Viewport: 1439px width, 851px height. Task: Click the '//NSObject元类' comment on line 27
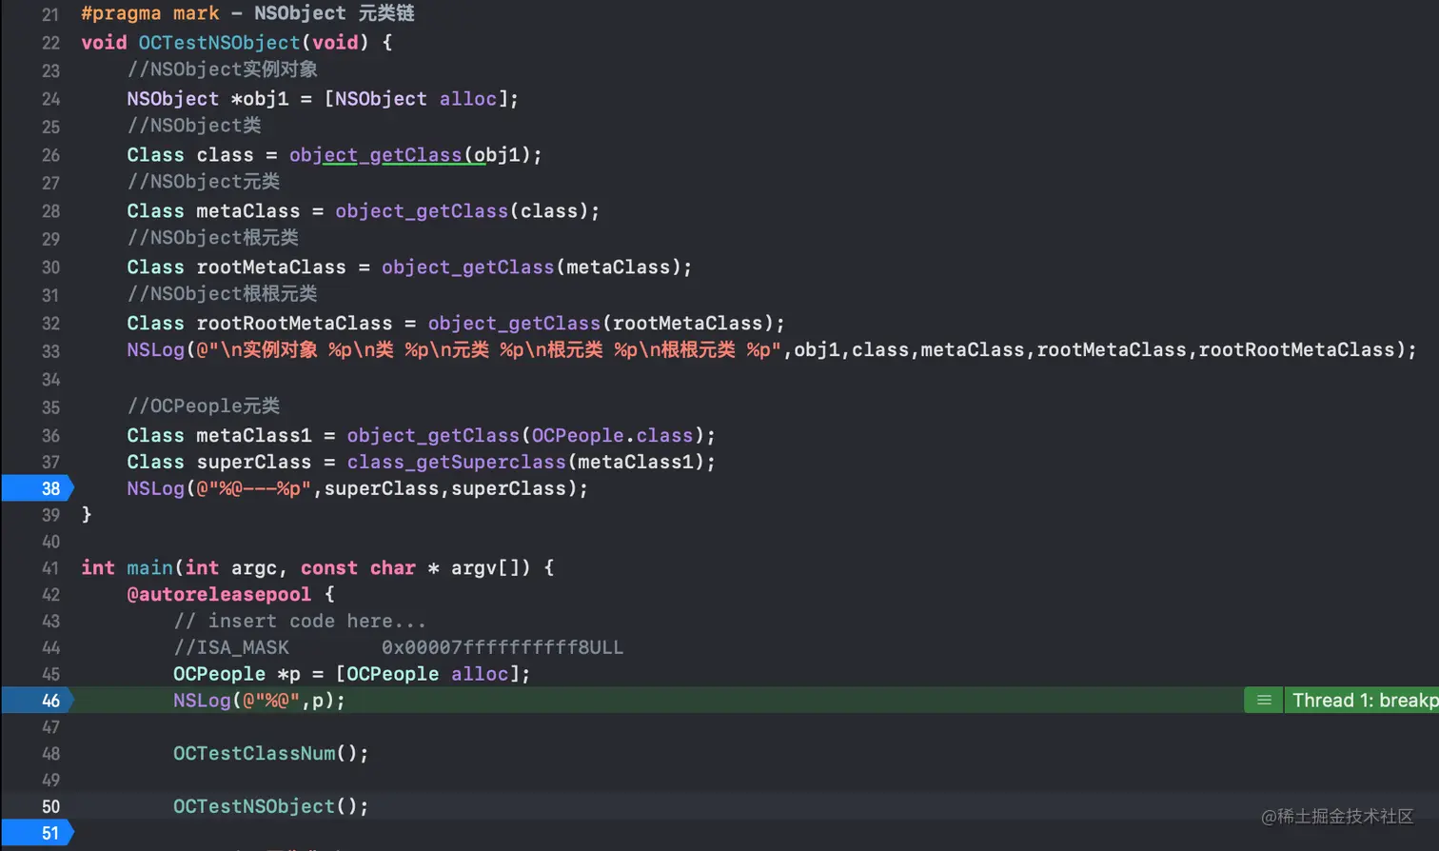click(204, 182)
